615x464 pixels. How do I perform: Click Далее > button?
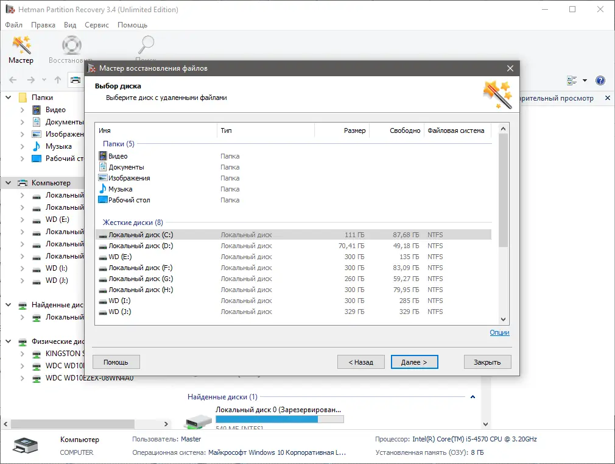click(x=414, y=362)
